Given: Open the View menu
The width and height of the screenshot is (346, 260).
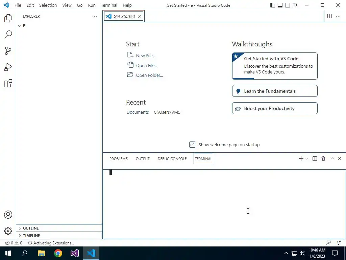Looking at the screenshot, I should (67, 5).
